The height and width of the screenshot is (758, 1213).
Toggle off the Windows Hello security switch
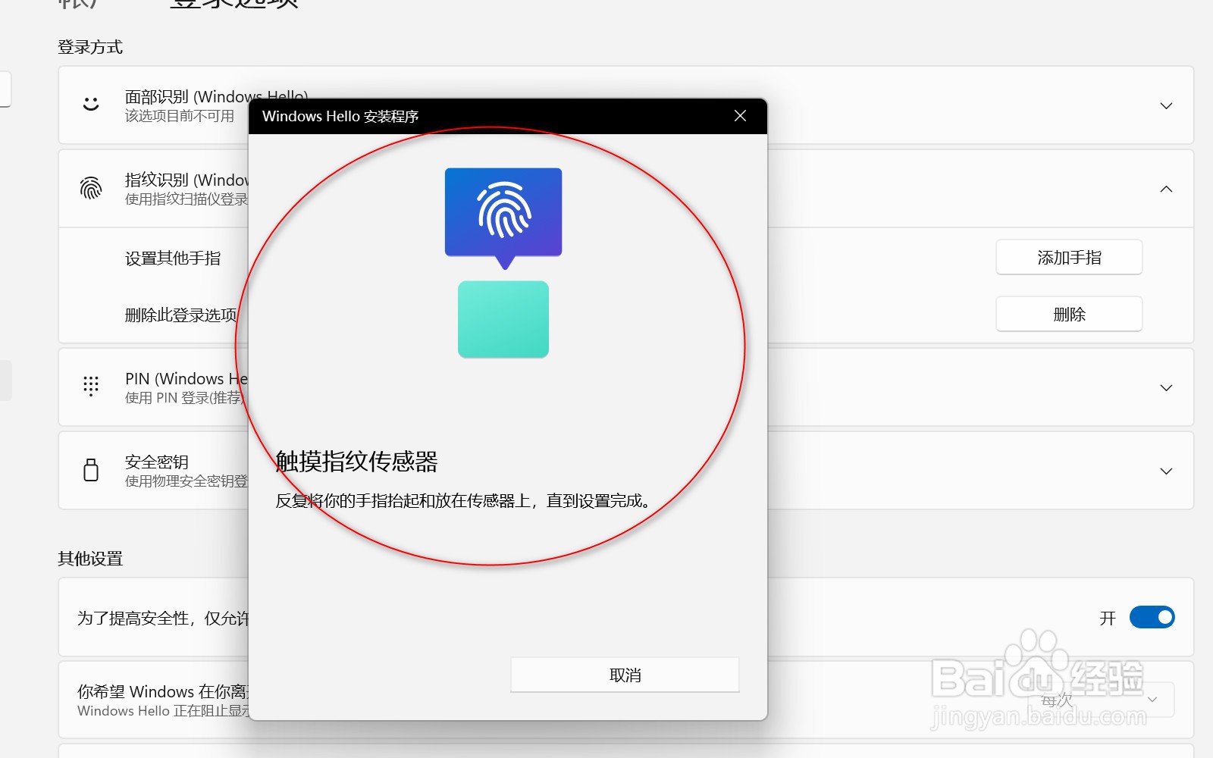(1152, 617)
